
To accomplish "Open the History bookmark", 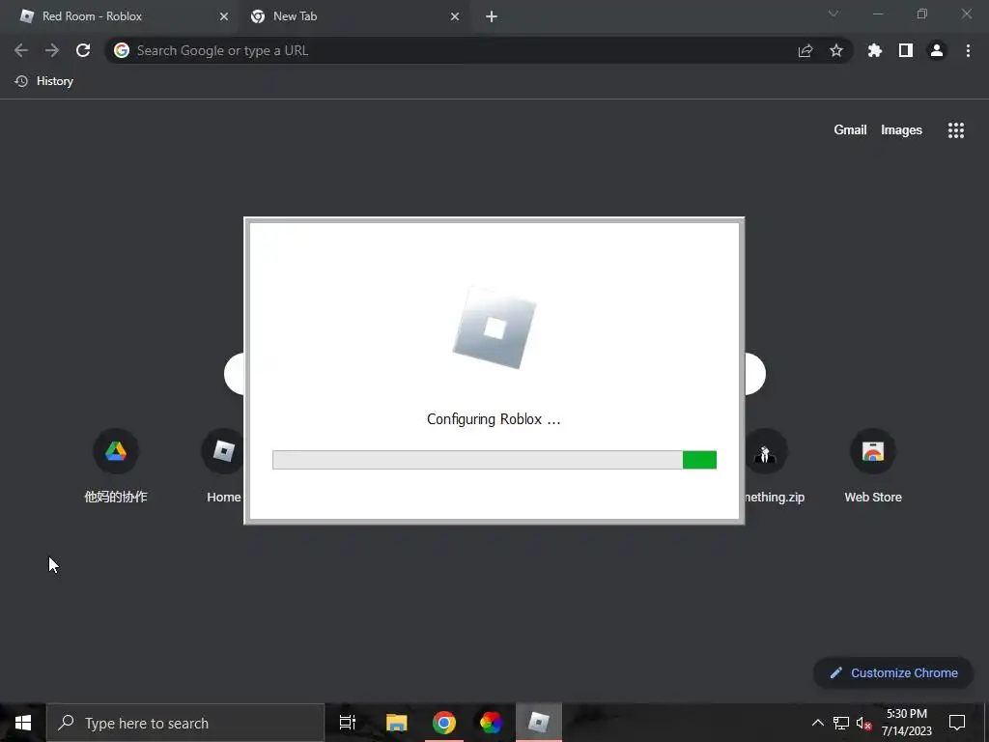I will (44, 81).
